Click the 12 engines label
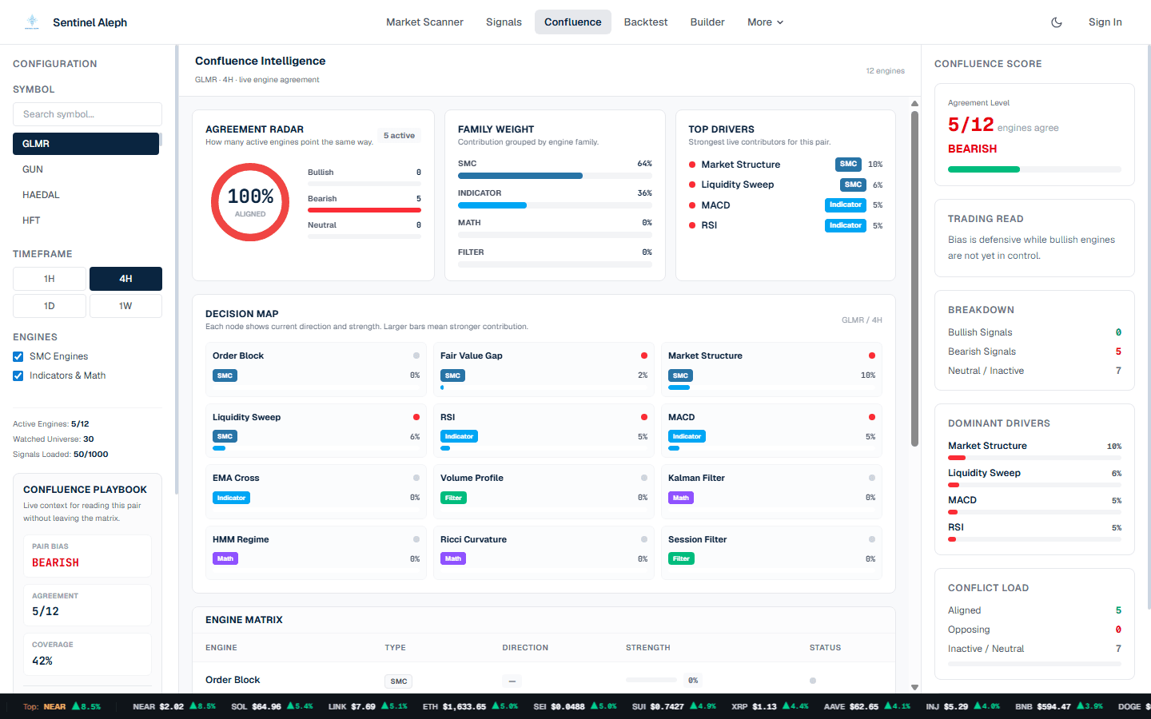 (x=885, y=71)
